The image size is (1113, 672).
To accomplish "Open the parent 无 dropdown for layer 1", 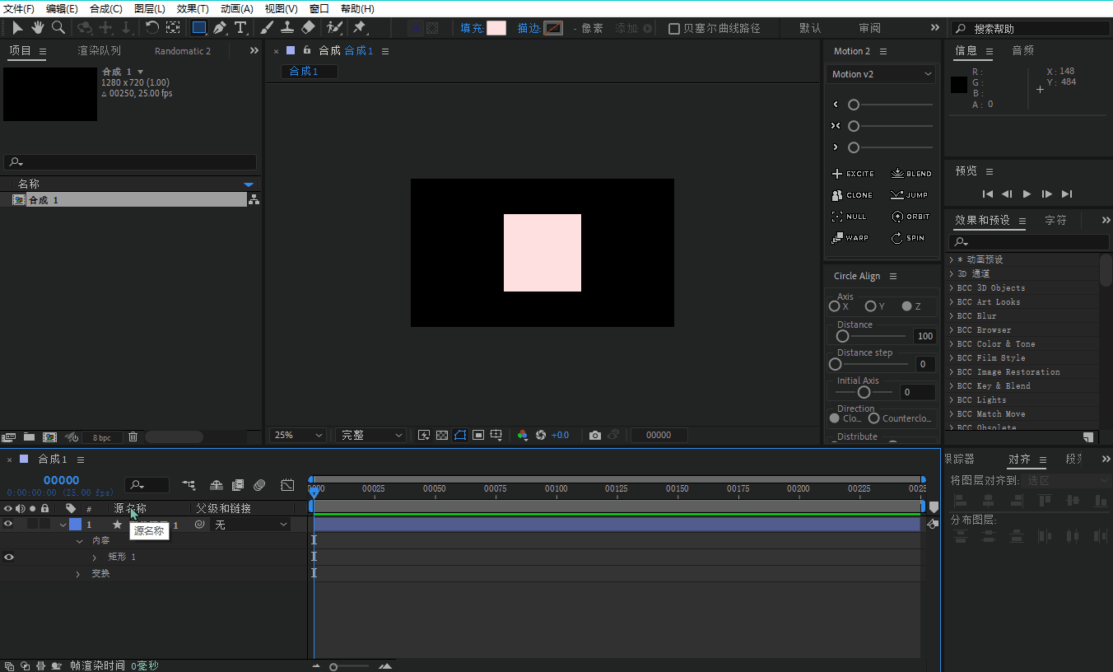I will [251, 525].
